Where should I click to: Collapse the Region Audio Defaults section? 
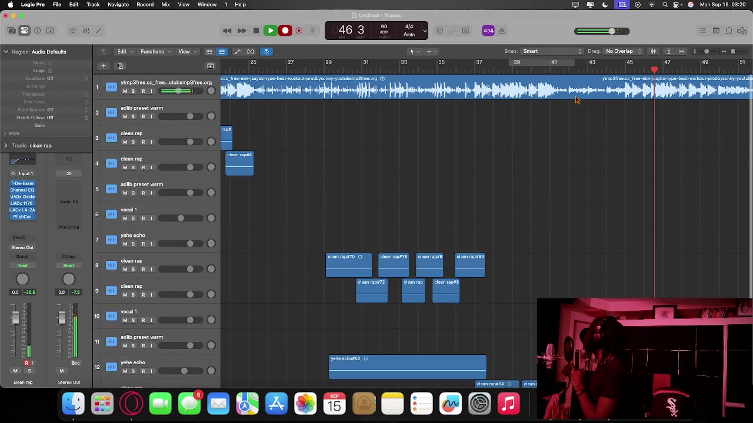(6, 52)
